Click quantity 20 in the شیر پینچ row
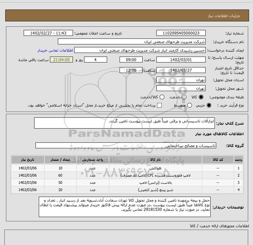The width and height of the screenshot is (253, 245). click(x=60, y=190)
